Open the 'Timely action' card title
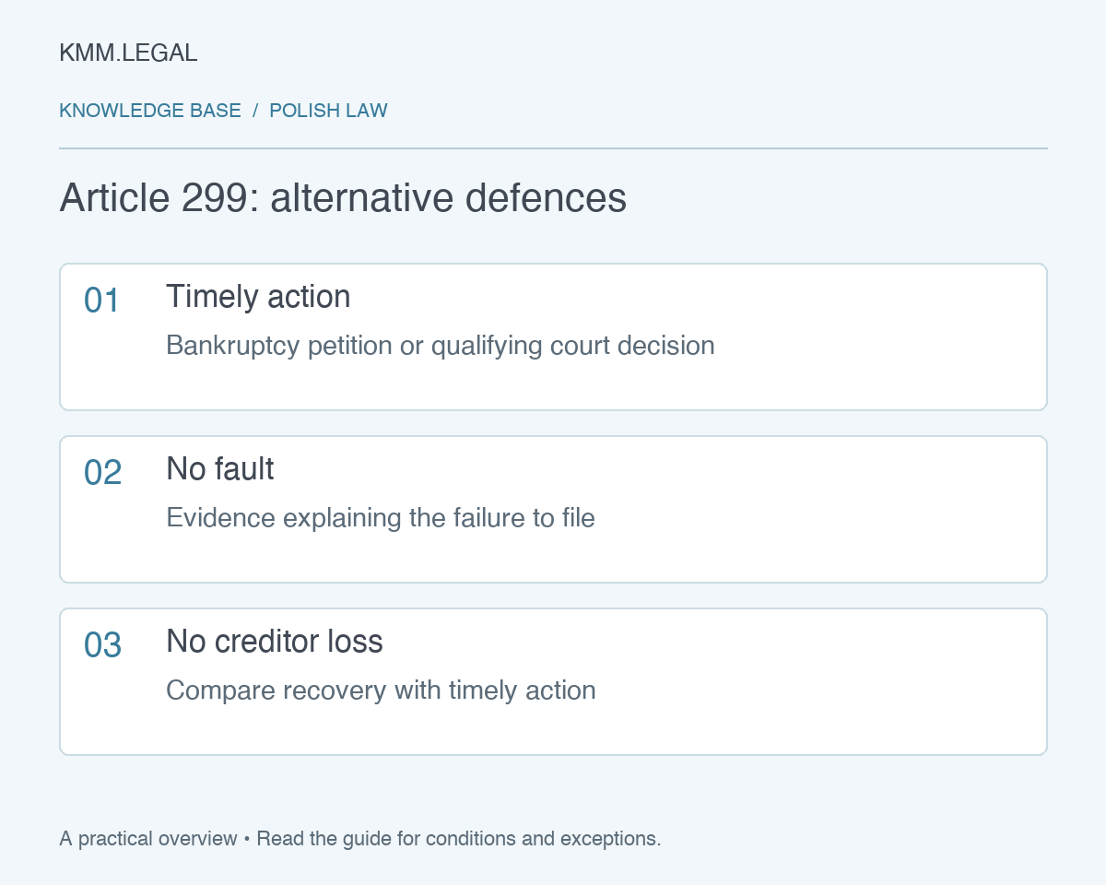This screenshot has height=885, width=1106. [x=258, y=297]
